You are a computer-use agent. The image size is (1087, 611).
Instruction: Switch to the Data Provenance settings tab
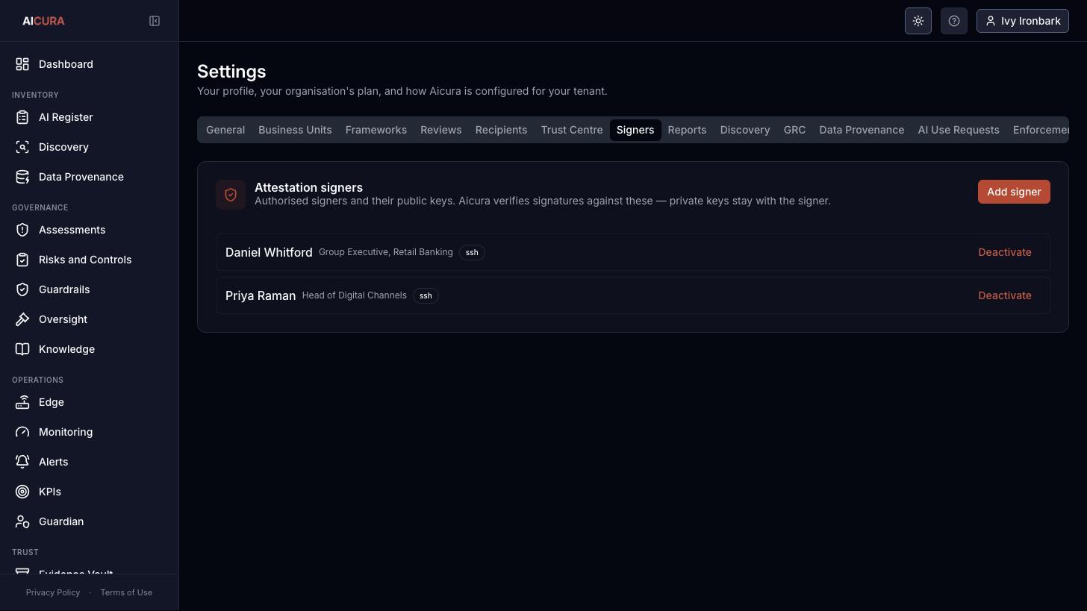point(862,130)
